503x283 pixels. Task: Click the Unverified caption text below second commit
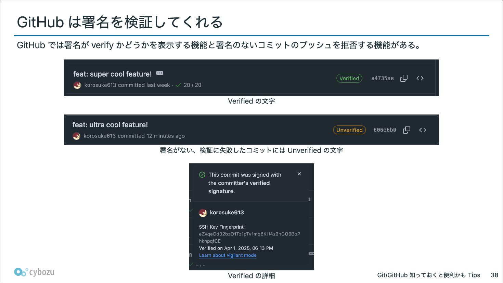click(x=251, y=150)
